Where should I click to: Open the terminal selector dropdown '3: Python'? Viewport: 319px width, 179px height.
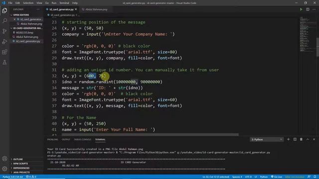pyautogui.click(x=267, y=139)
